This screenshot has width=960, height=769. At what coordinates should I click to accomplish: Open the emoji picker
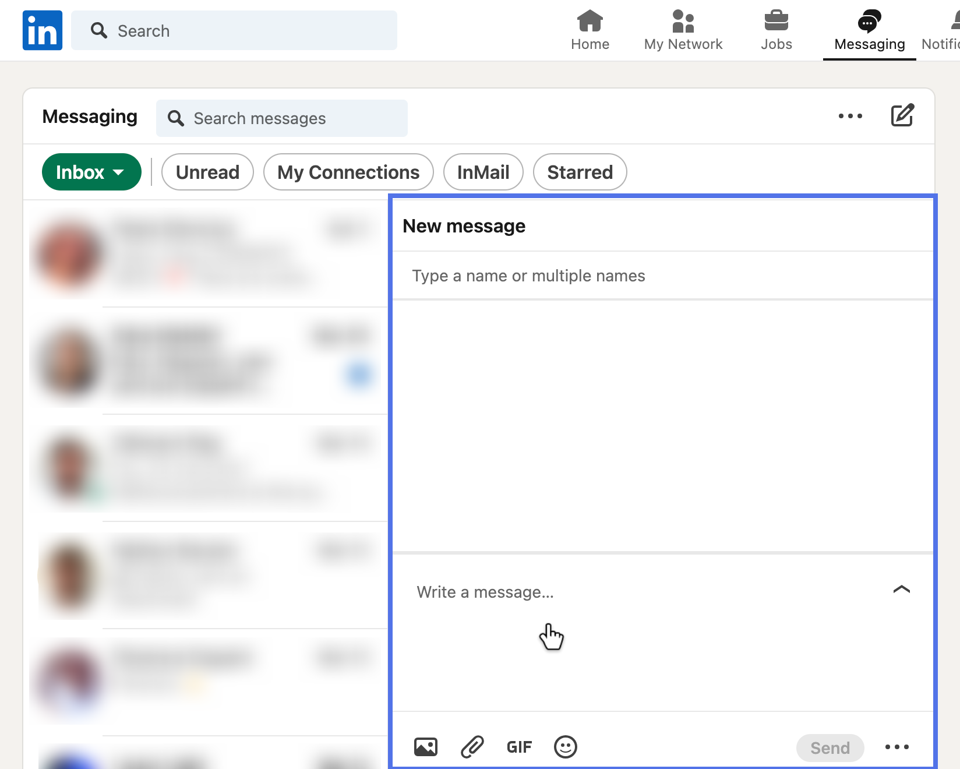[565, 746]
